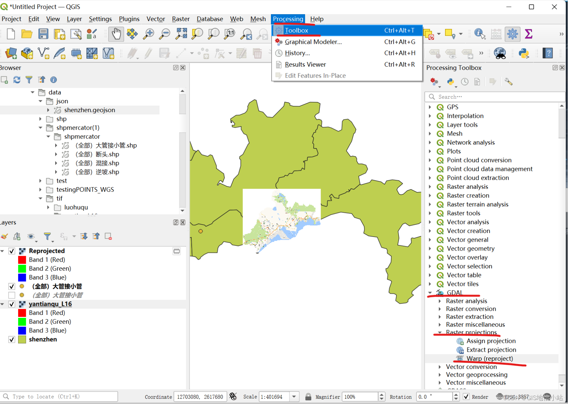Save project with floppy disk icon
The width and height of the screenshot is (568, 404).
click(43, 34)
